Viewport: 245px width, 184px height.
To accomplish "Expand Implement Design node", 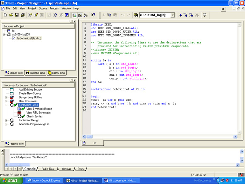I will [x=6, y=120].
